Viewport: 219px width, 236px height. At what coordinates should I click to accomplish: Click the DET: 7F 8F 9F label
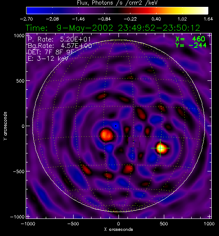[51, 52]
